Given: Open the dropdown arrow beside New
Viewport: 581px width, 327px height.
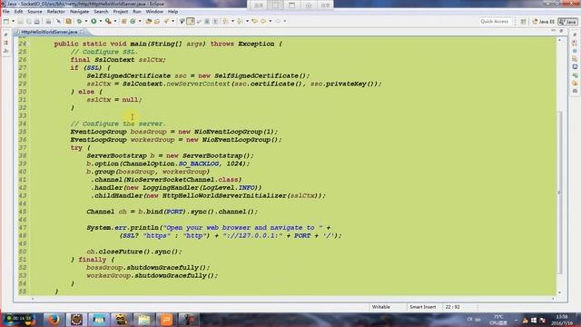Looking at the screenshot, I should [x=13, y=22].
